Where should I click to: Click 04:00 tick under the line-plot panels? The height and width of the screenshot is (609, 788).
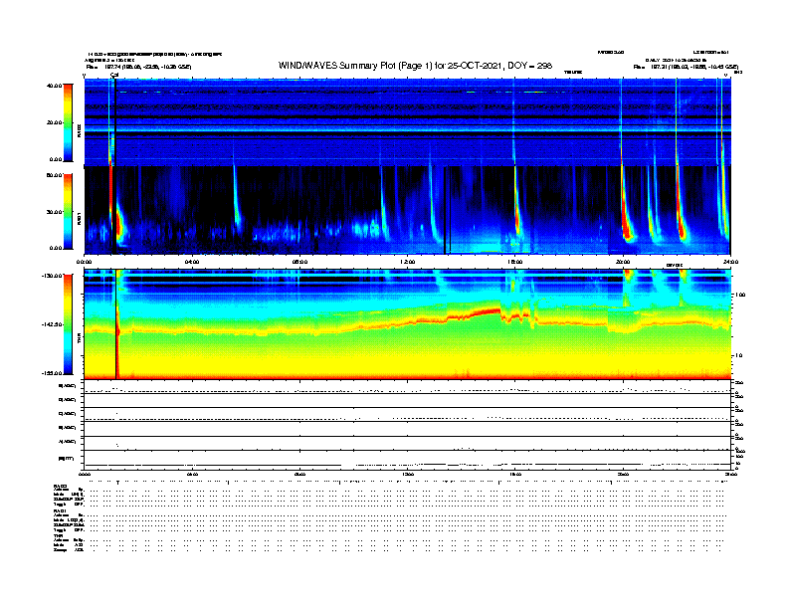click(x=192, y=475)
